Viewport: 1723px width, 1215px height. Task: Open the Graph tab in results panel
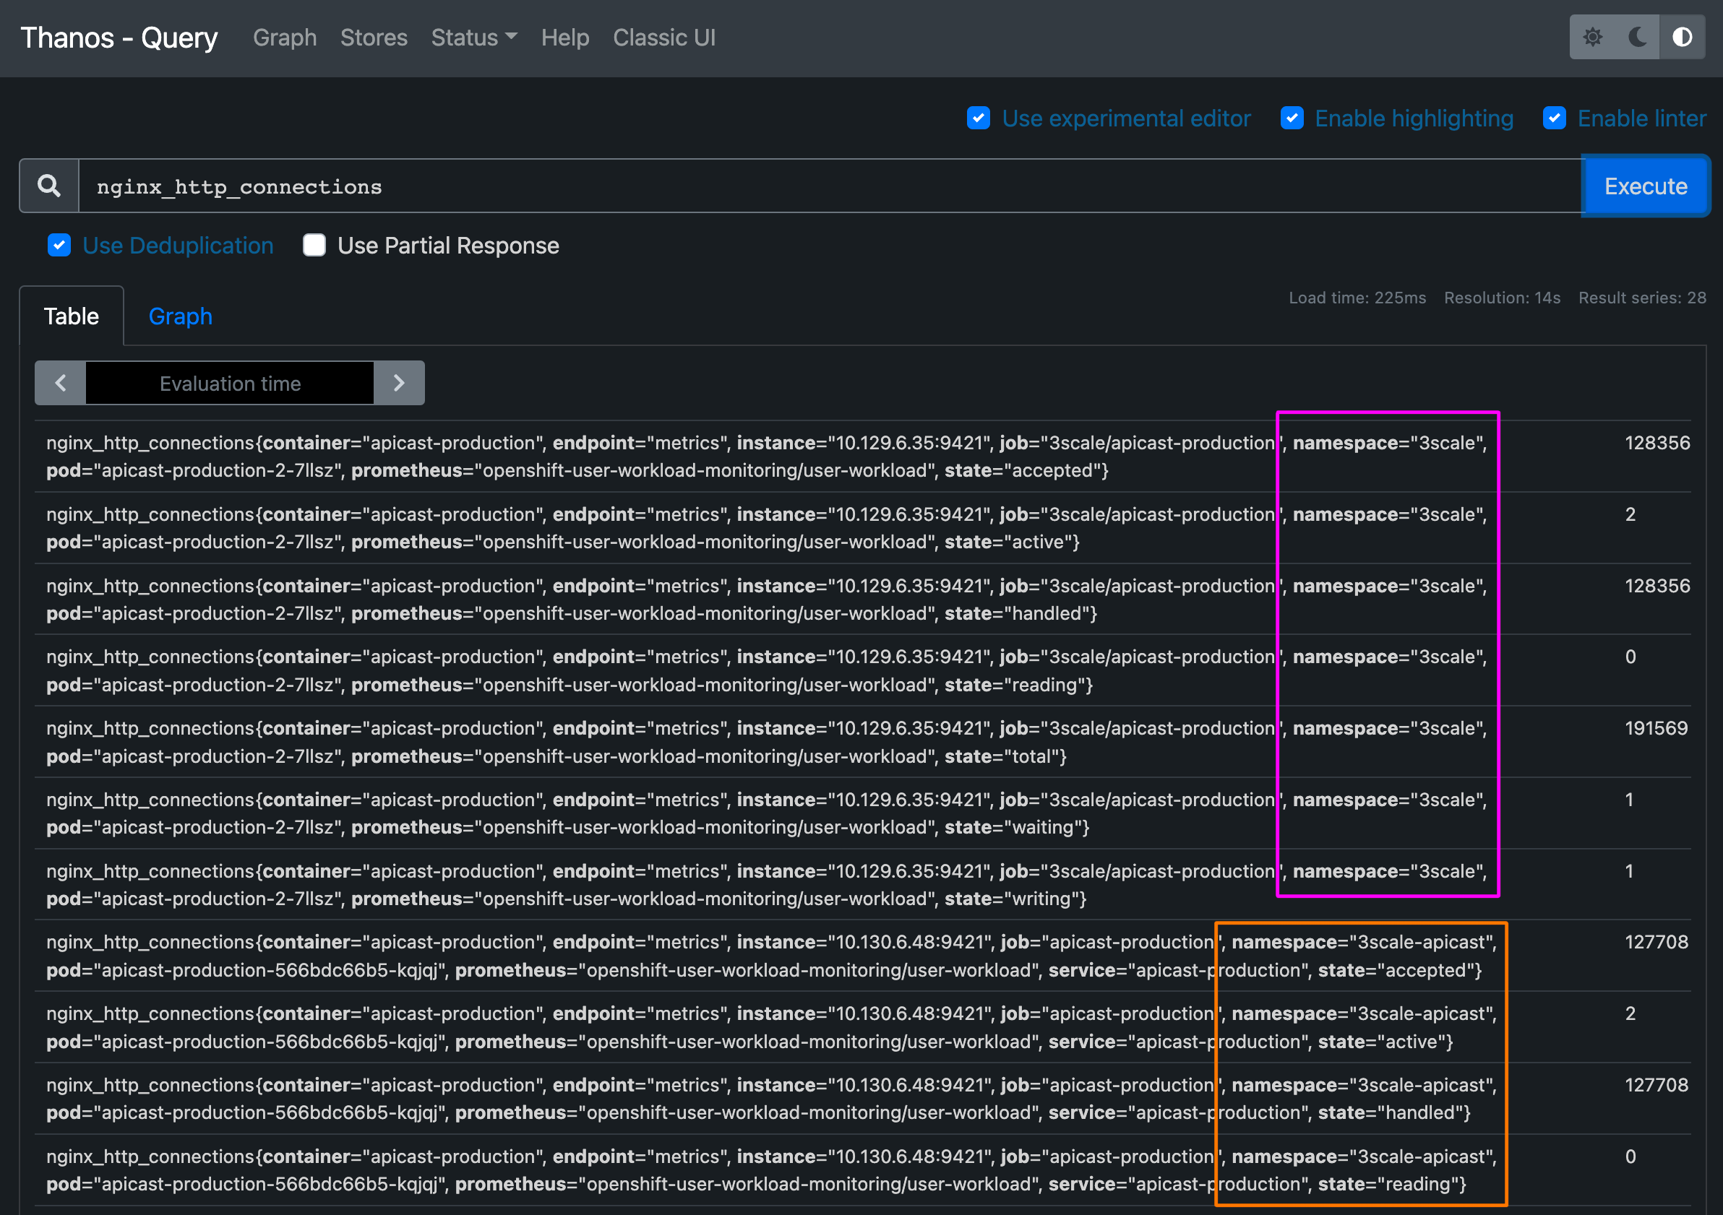click(180, 316)
